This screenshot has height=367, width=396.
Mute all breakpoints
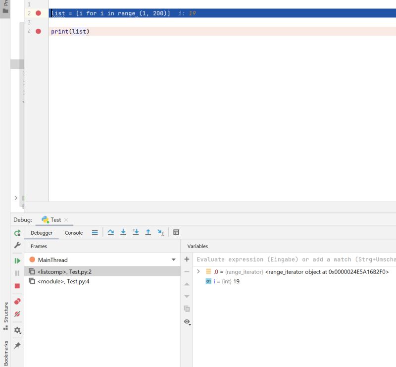click(16, 314)
